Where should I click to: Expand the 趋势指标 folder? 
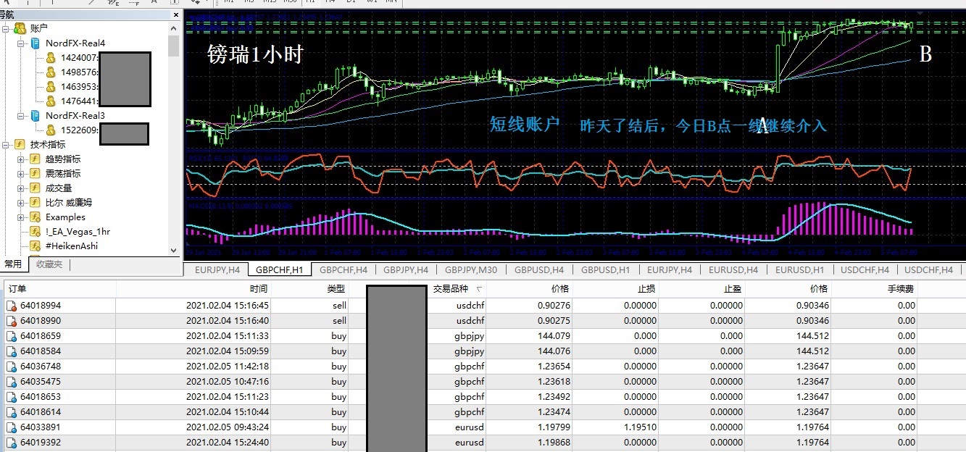pyautogui.click(x=21, y=159)
